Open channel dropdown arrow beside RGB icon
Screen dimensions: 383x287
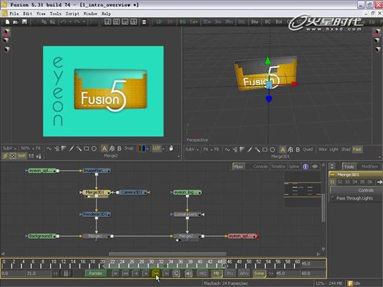point(147,149)
